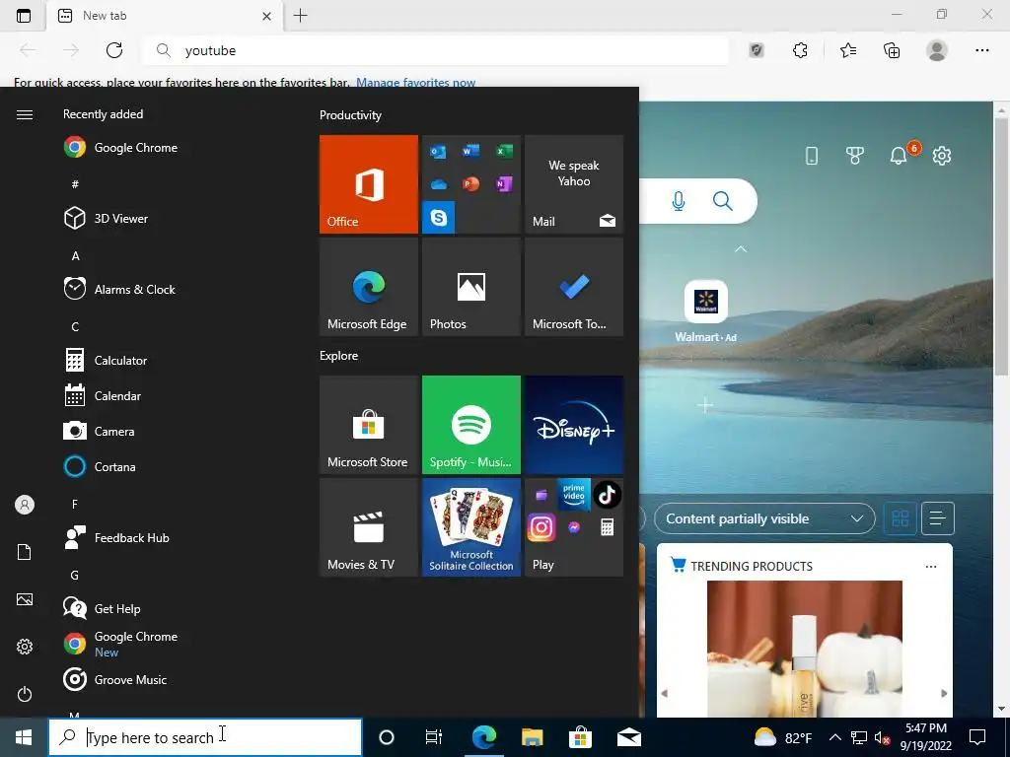Open the Microsoft Store tile in Explore
Screen dimensions: 1010x757
click(369, 425)
